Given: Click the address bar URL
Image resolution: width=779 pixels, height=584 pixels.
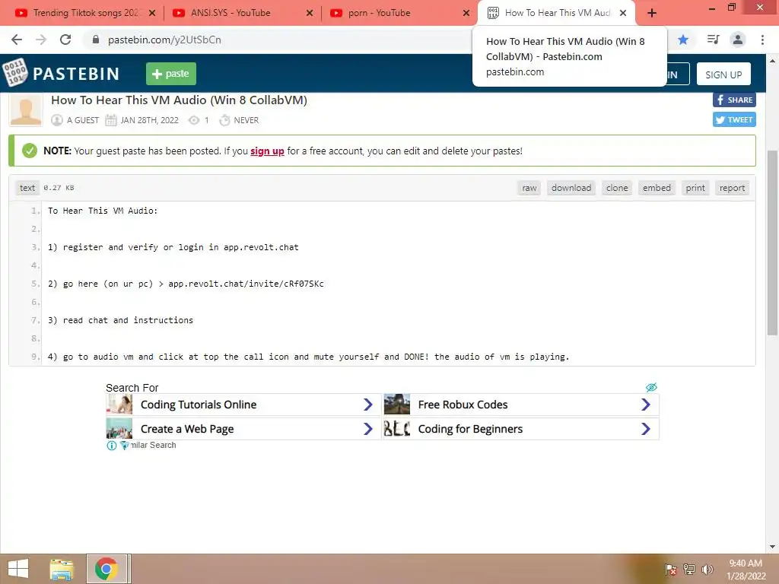Looking at the screenshot, I should (164, 40).
